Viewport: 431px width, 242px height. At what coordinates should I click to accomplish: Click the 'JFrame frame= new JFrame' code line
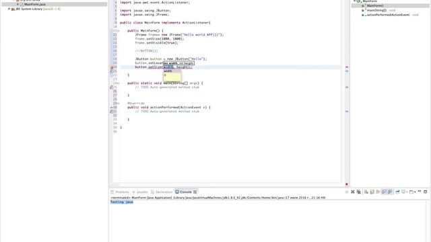coord(179,35)
